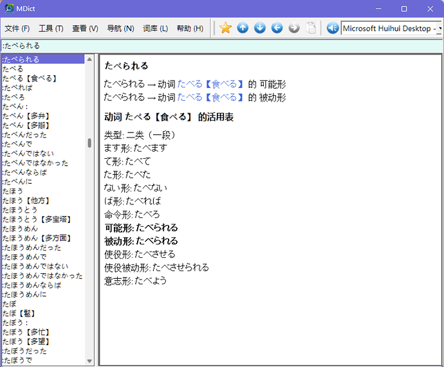Select list entry :たべんだった
The height and width of the screenshot is (367, 444).
(42, 134)
